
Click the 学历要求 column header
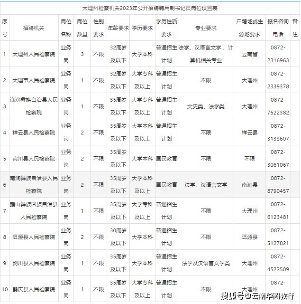(142, 28)
